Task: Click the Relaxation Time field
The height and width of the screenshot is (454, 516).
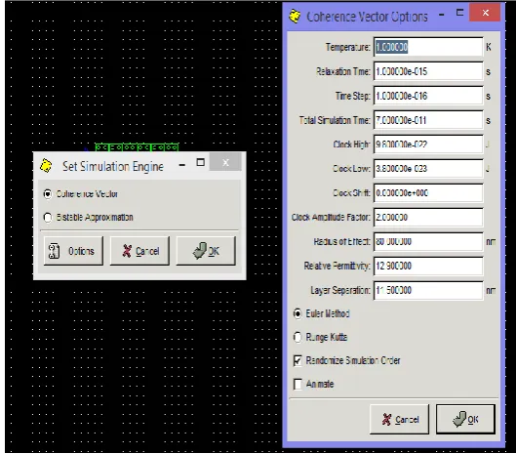Action: click(428, 71)
